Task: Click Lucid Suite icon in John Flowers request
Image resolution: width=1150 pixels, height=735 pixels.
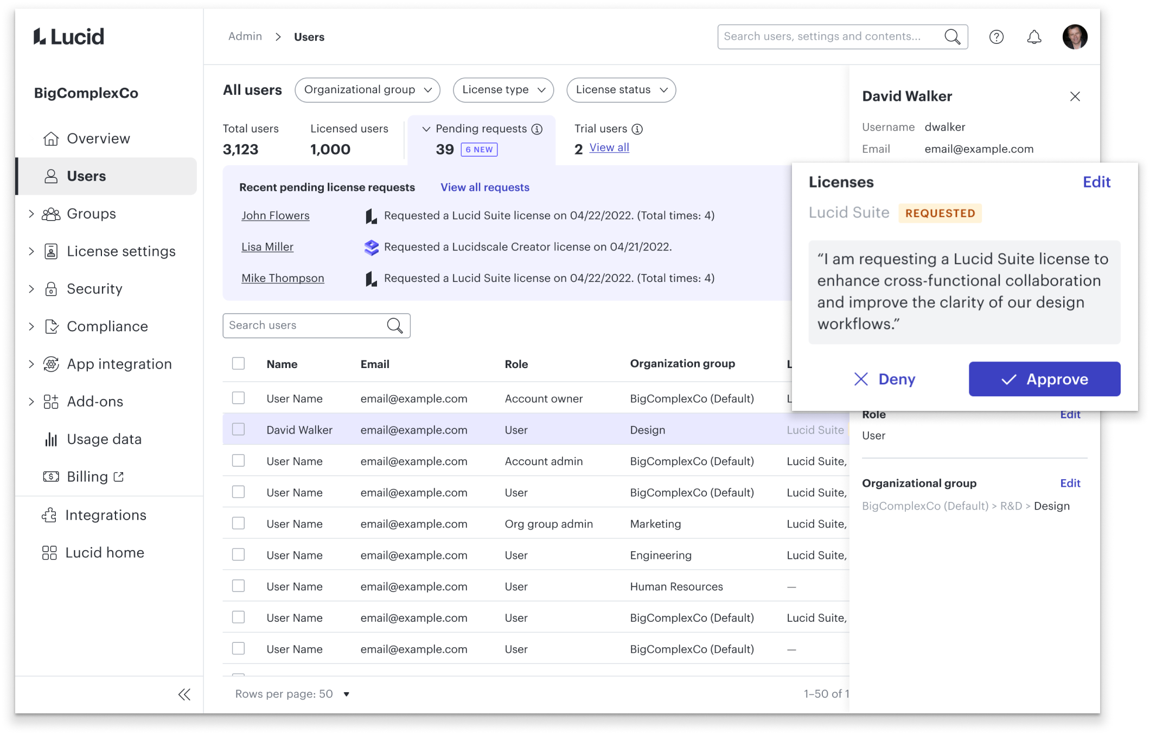Action: 372,216
